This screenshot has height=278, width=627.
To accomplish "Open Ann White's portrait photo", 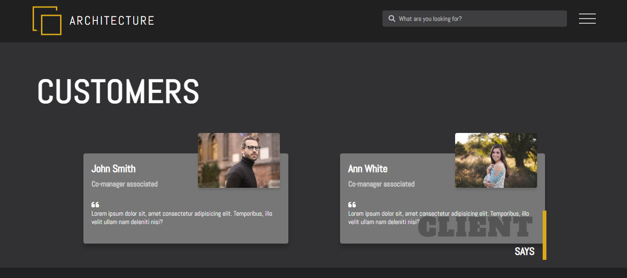I will point(496,160).
